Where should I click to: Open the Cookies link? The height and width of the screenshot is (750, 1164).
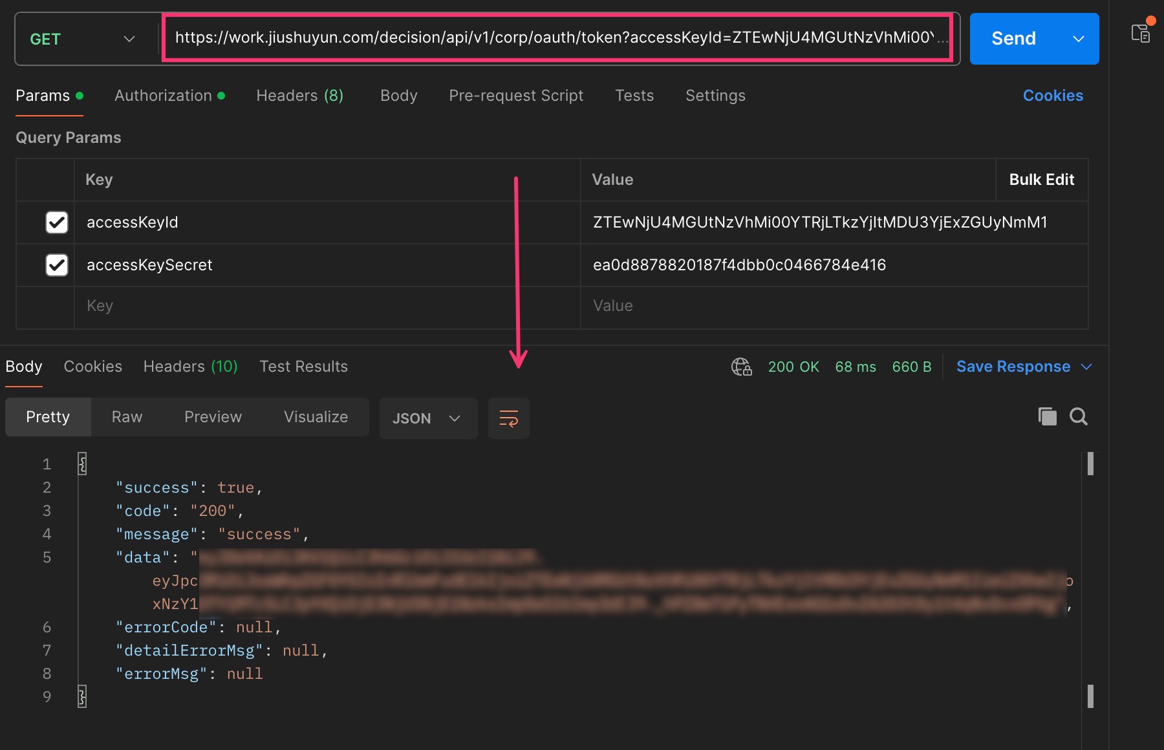(1053, 96)
